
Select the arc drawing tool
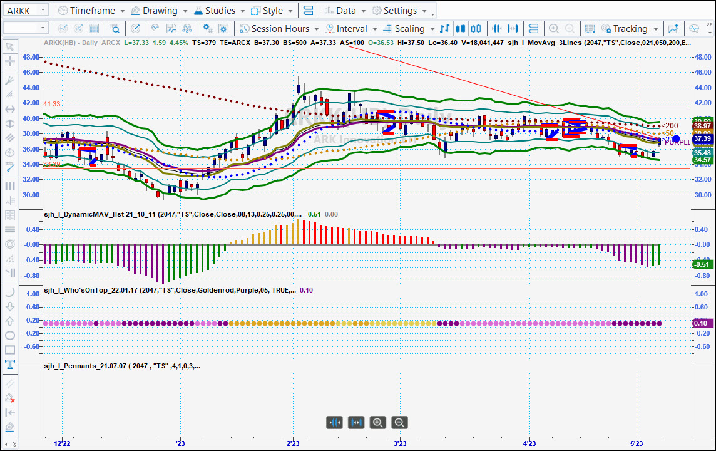[9, 292]
